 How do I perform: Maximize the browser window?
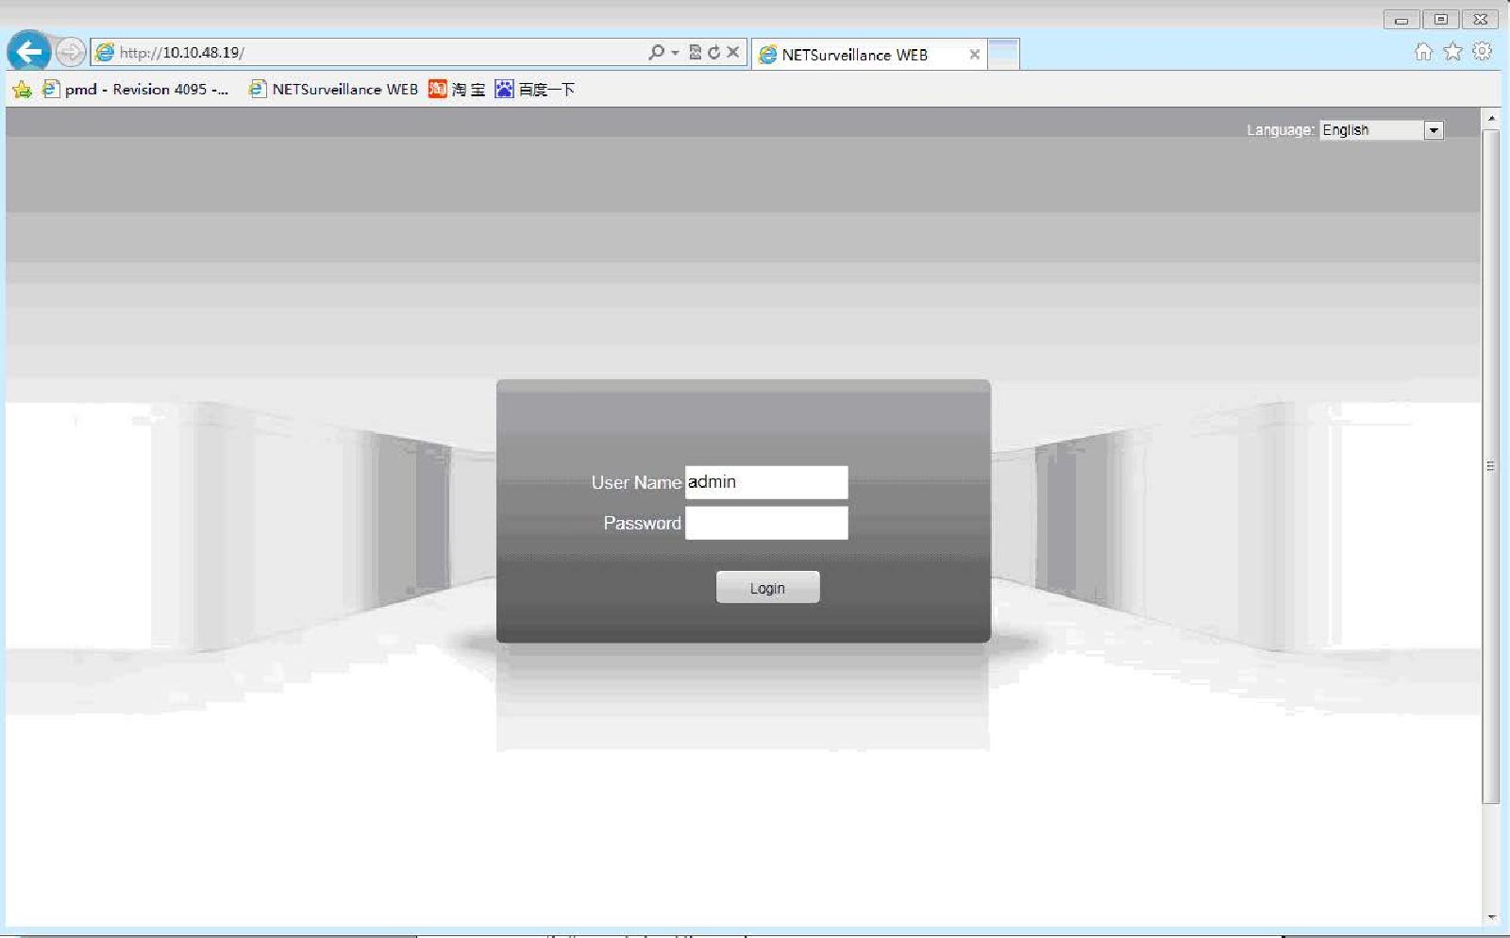pos(1441,20)
